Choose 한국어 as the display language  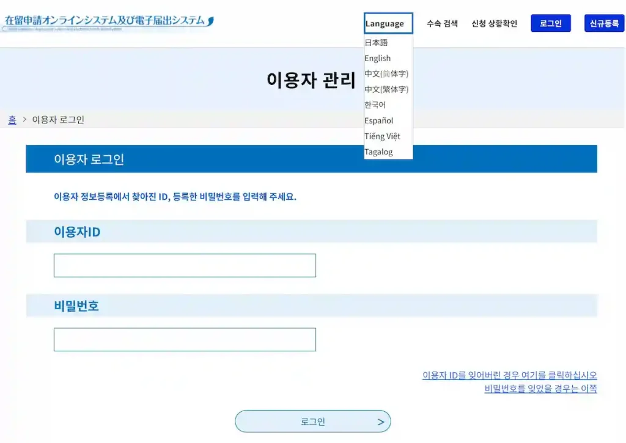click(376, 104)
